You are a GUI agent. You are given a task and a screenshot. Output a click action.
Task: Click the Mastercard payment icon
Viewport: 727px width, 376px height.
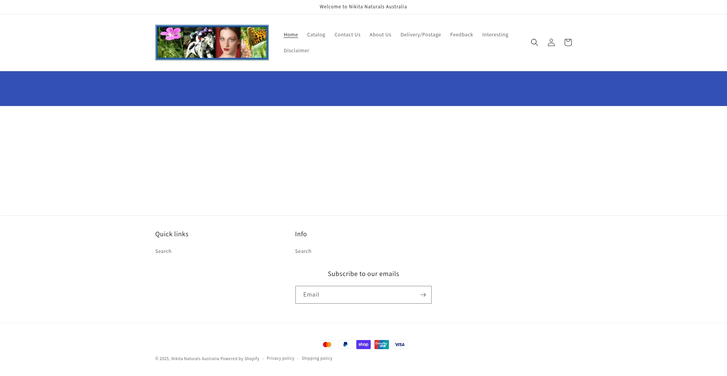click(327, 345)
